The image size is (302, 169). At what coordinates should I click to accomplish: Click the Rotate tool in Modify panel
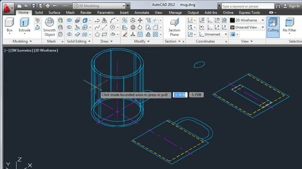[x=140, y=27]
